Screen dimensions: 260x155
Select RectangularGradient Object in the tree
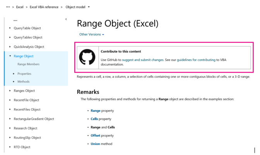(34, 119)
